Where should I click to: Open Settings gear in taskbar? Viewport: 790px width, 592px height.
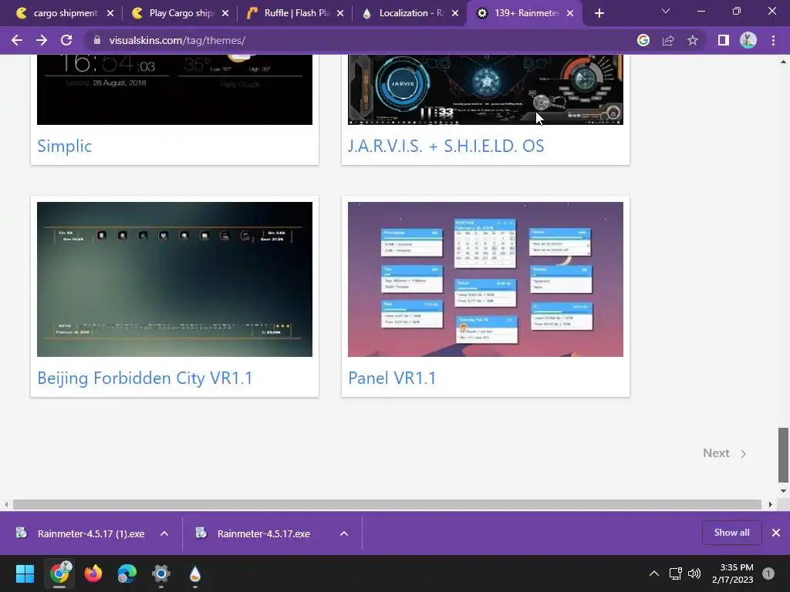pos(161,573)
